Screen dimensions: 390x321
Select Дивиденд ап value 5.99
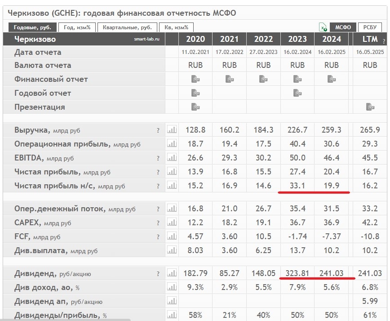pos(370,301)
